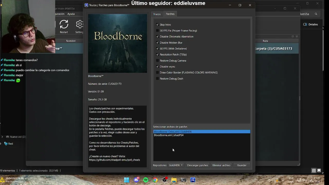Click the close button of shadPS4 dock panel
The image size is (329, 185).
click(297, 36)
